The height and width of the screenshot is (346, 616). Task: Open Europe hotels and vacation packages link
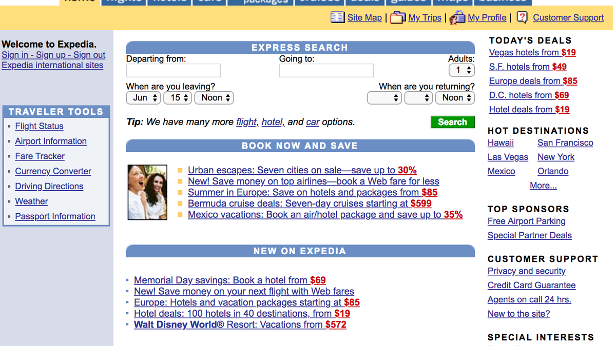(247, 302)
